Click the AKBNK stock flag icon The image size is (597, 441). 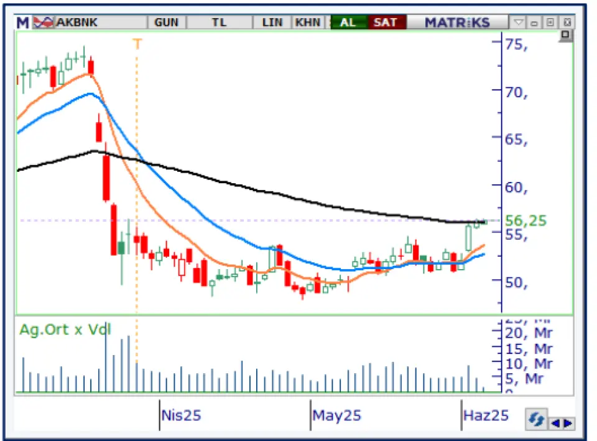(x=44, y=22)
